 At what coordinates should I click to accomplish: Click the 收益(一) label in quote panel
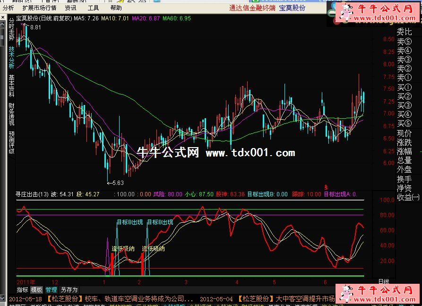click(x=408, y=197)
